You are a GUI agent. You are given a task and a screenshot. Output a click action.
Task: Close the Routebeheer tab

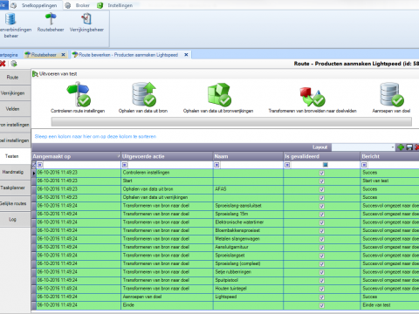[63, 55]
